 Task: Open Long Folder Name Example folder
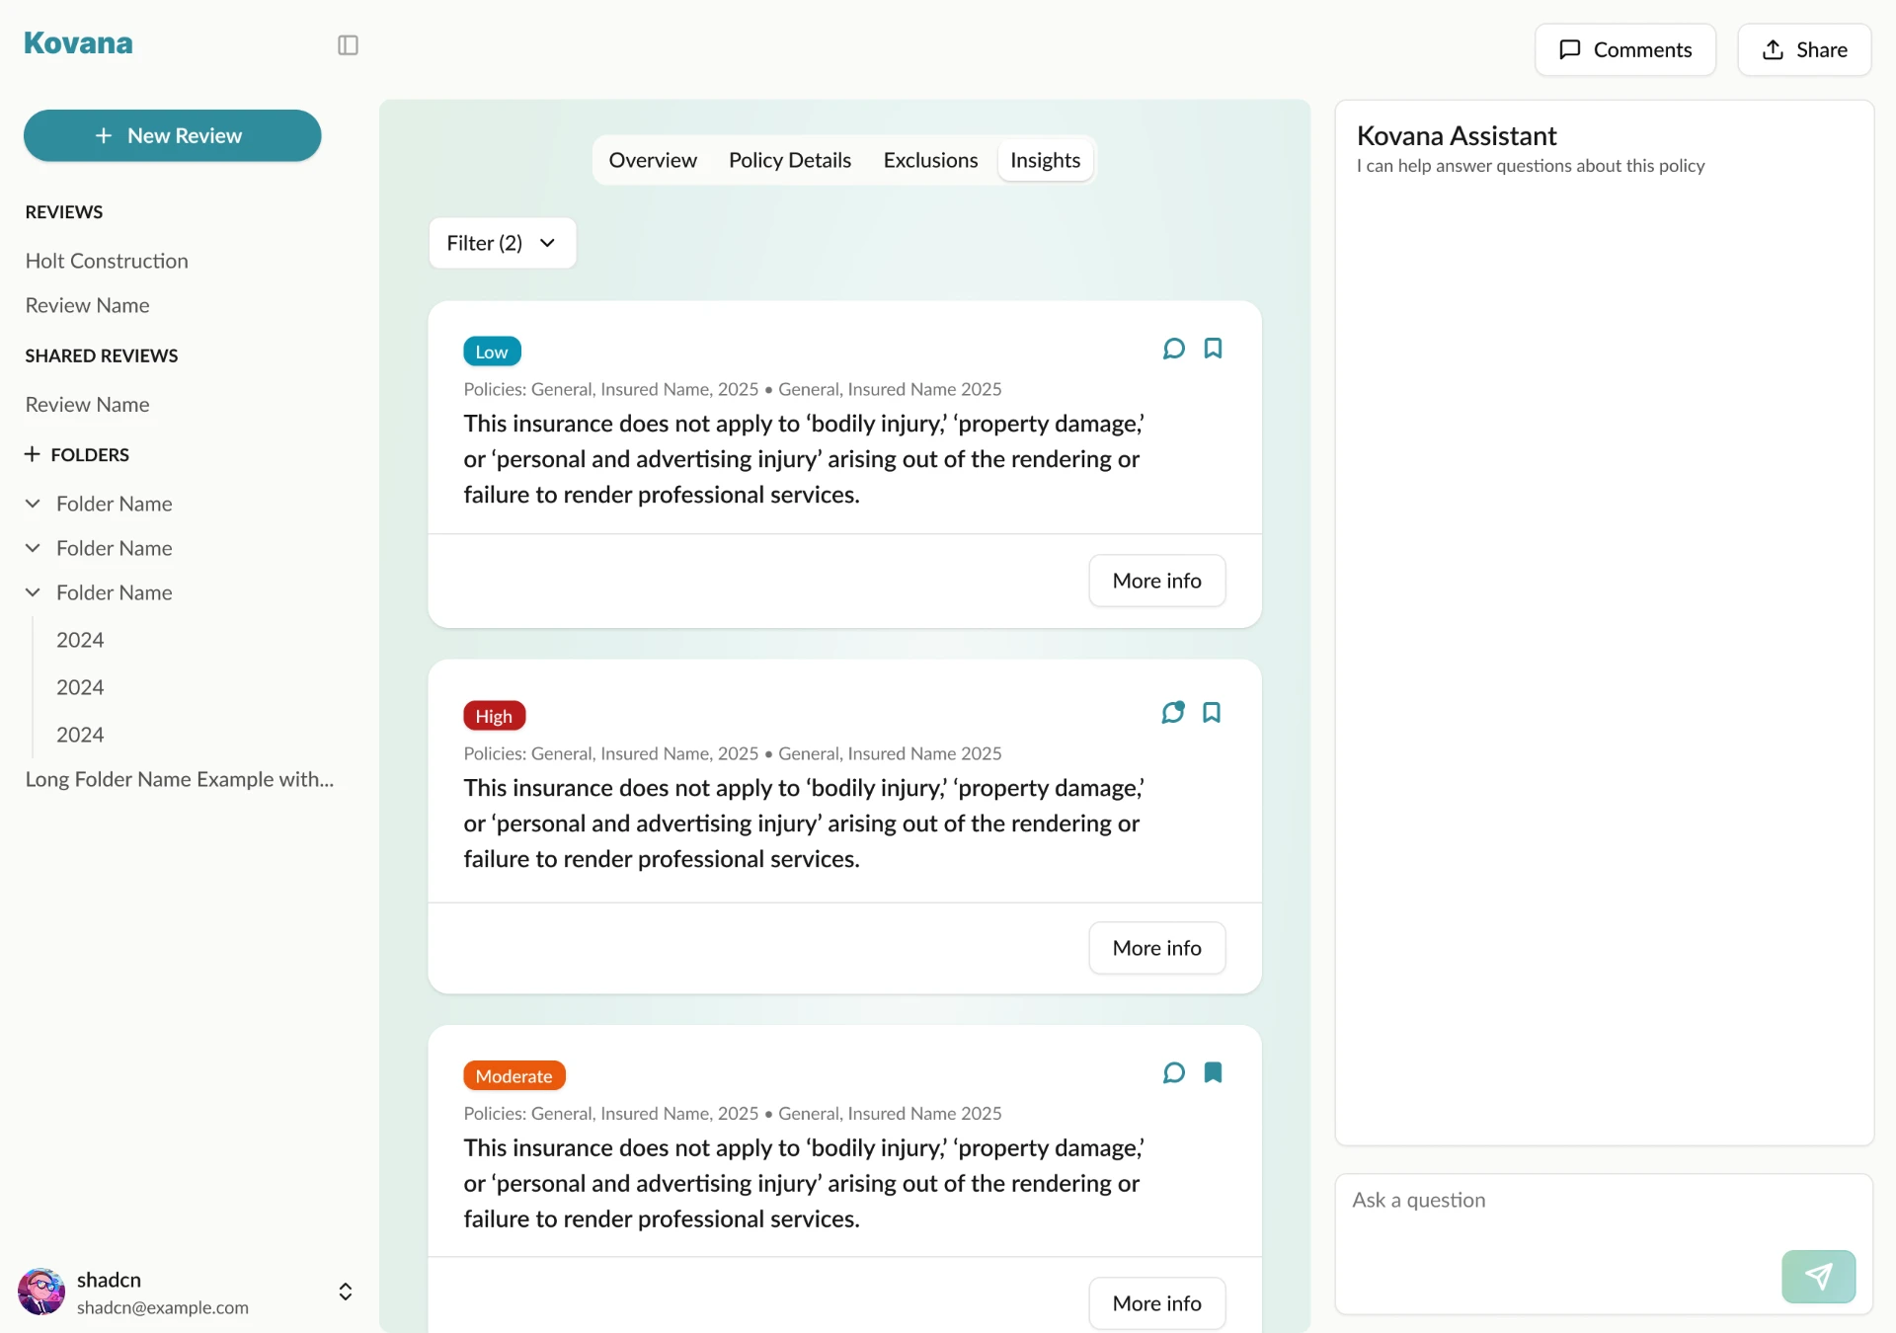(180, 779)
